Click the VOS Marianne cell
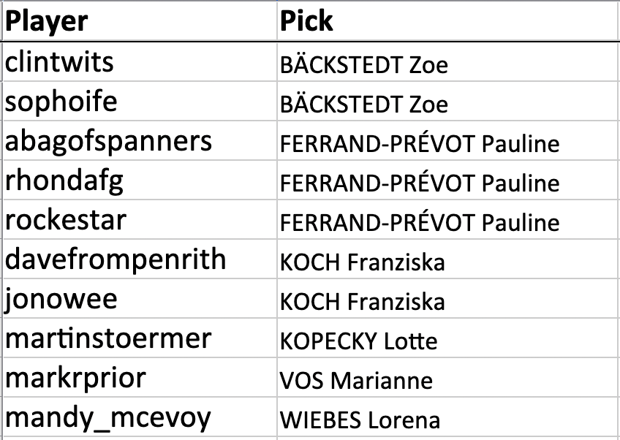 coord(447,380)
